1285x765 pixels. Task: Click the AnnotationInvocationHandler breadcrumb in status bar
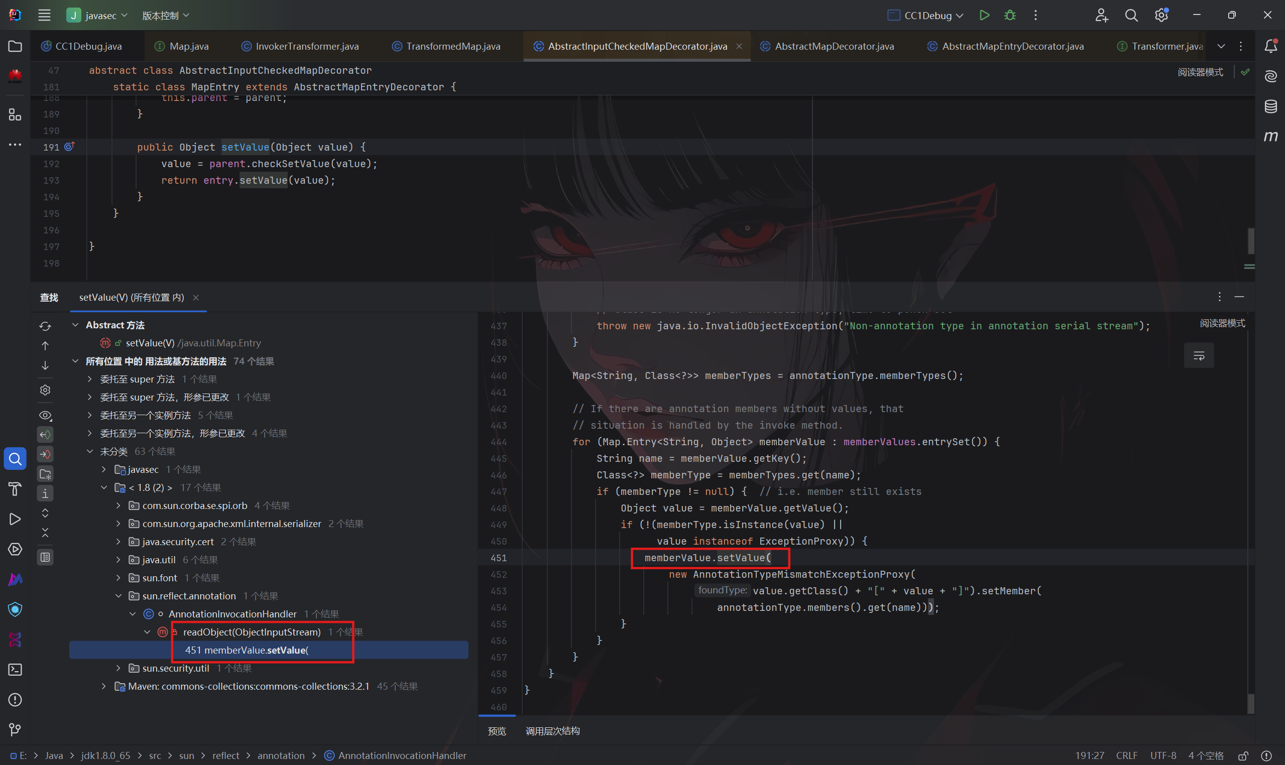pyautogui.click(x=402, y=755)
